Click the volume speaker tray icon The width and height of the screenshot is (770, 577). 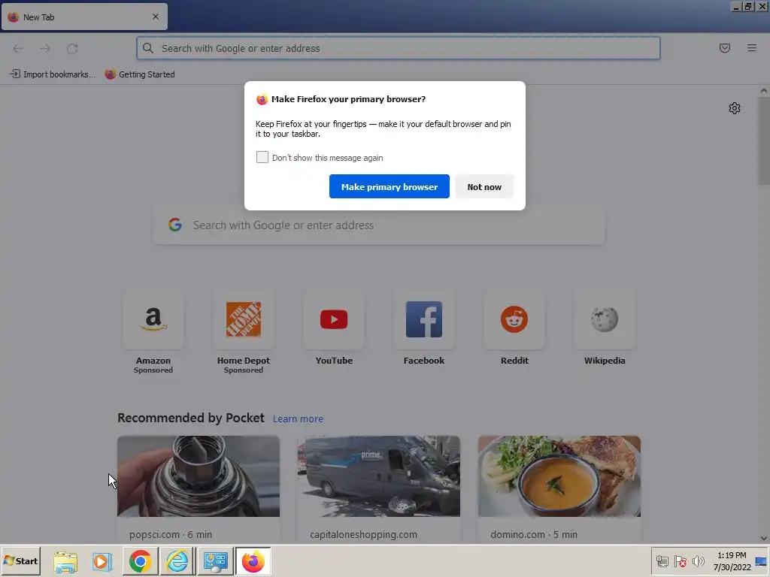[x=698, y=561]
